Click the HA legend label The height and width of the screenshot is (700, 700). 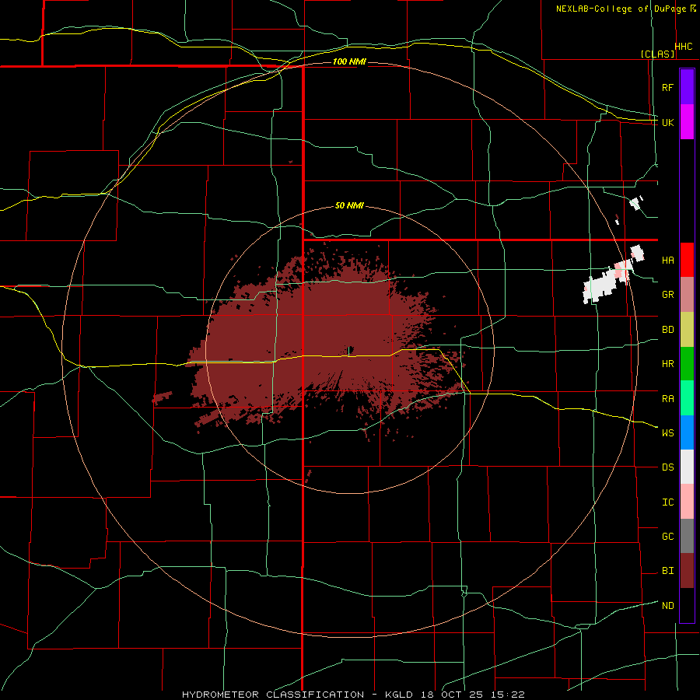tap(667, 261)
